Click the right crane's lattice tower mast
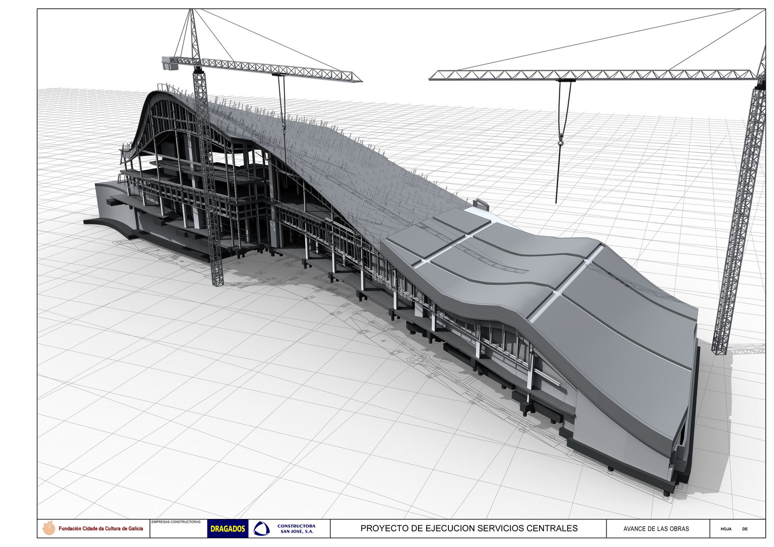This screenshot has height=547, width=774. (740, 218)
